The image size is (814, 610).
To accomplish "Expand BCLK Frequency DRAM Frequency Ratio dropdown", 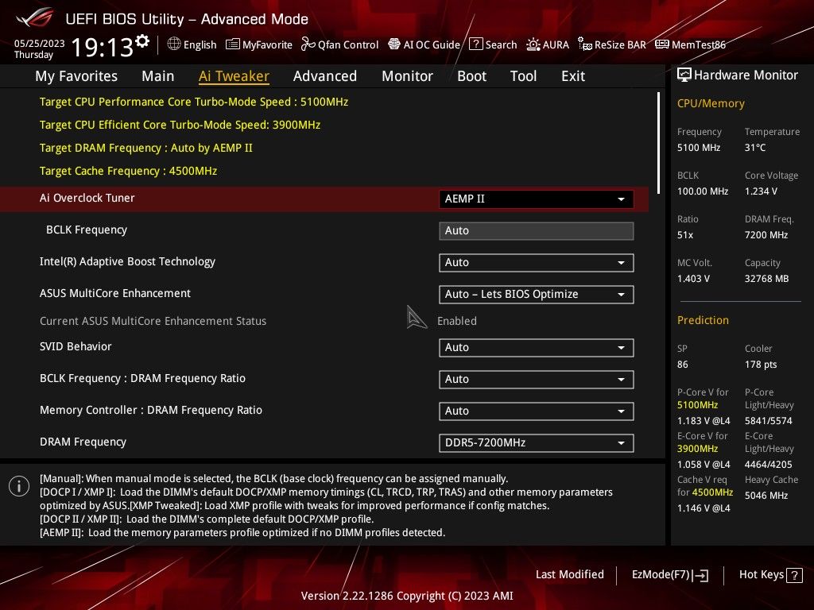I will tap(537, 379).
